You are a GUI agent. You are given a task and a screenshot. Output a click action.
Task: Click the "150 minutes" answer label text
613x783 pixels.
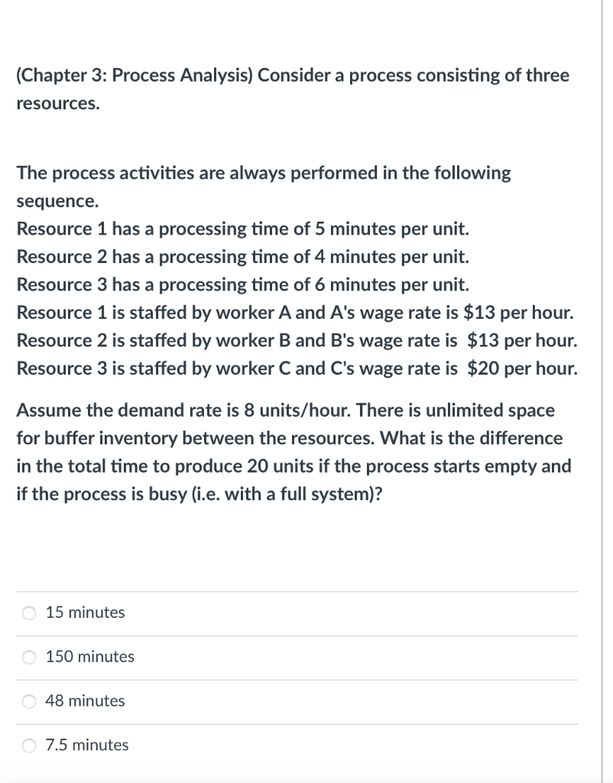(90, 657)
